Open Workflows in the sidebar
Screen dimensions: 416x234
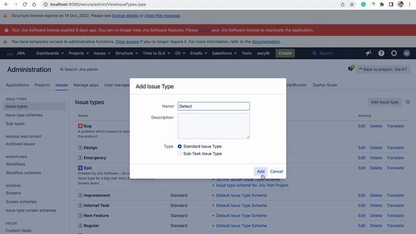(x=16, y=164)
